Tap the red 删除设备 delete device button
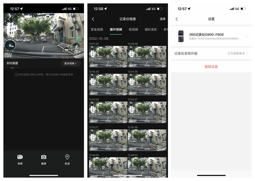Viewport: 255px width, 181px height. coord(211,67)
